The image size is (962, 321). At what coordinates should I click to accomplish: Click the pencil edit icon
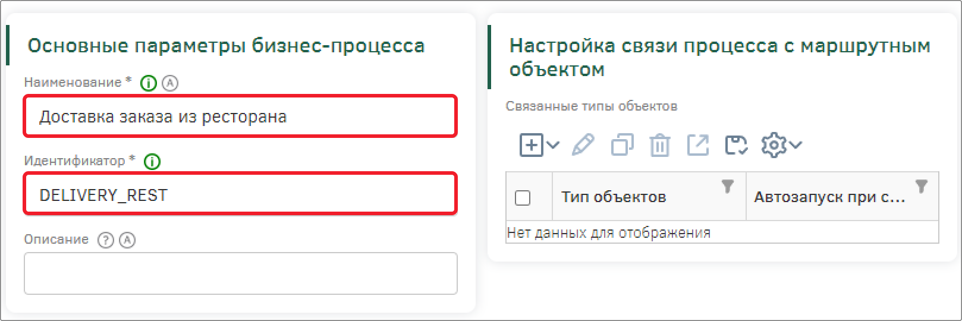click(x=583, y=144)
